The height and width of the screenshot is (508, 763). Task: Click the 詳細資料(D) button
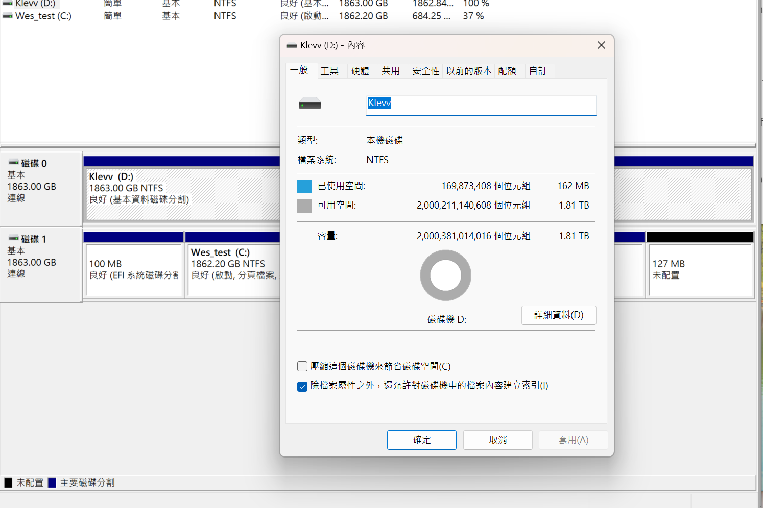point(558,315)
